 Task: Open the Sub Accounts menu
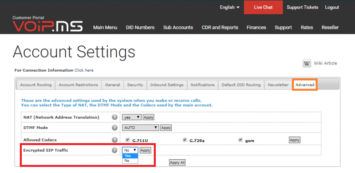coord(178,28)
